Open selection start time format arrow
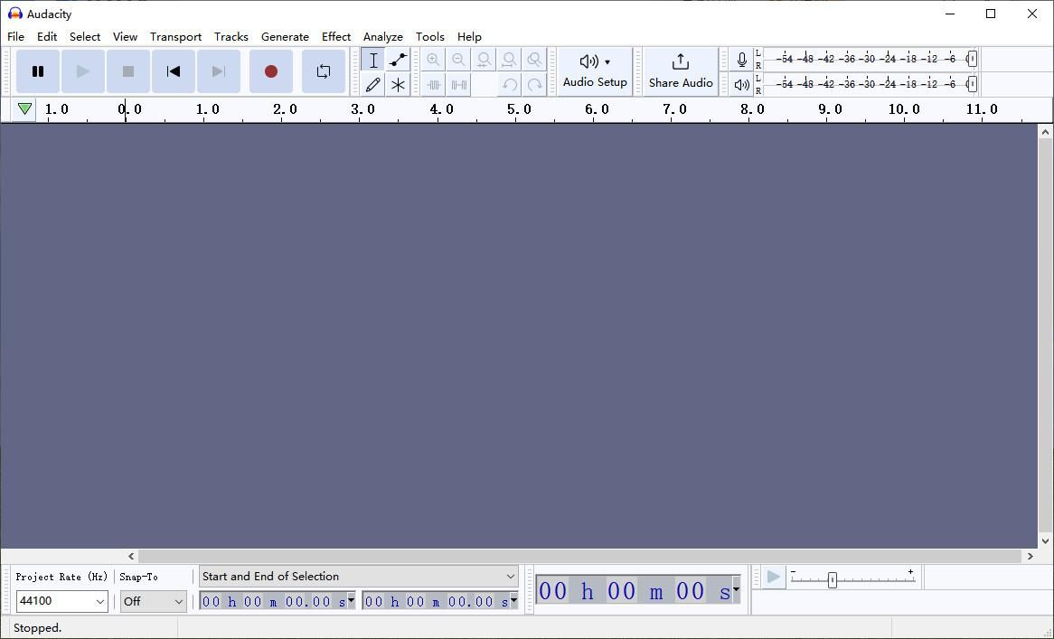 [x=351, y=600]
